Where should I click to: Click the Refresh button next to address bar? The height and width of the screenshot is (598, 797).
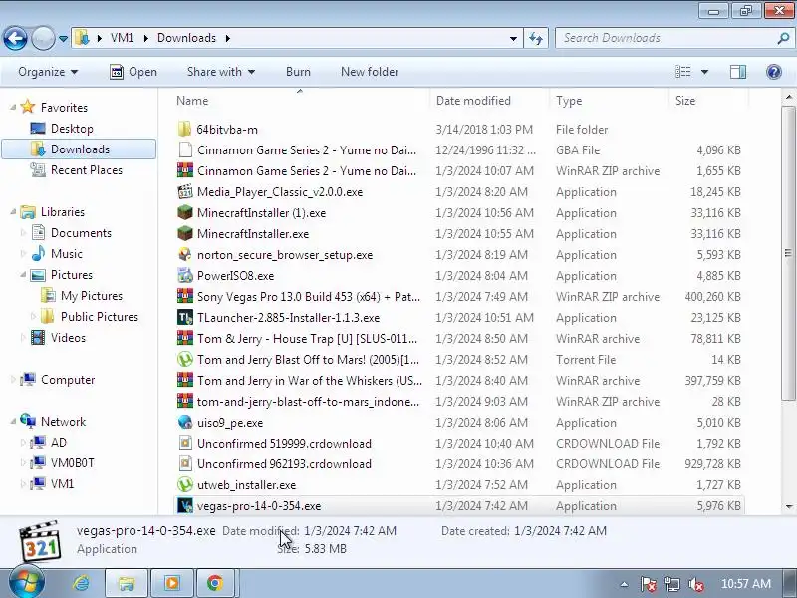(x=536, y=38)
